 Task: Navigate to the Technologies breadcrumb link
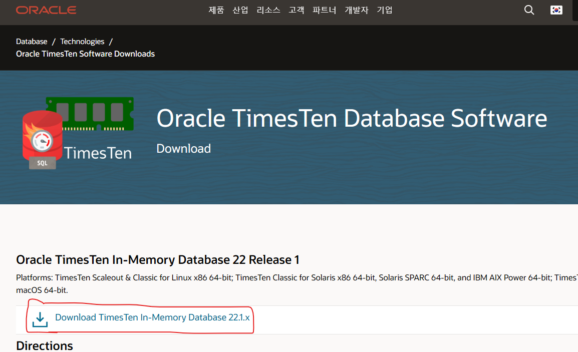[x=82, y=41]
